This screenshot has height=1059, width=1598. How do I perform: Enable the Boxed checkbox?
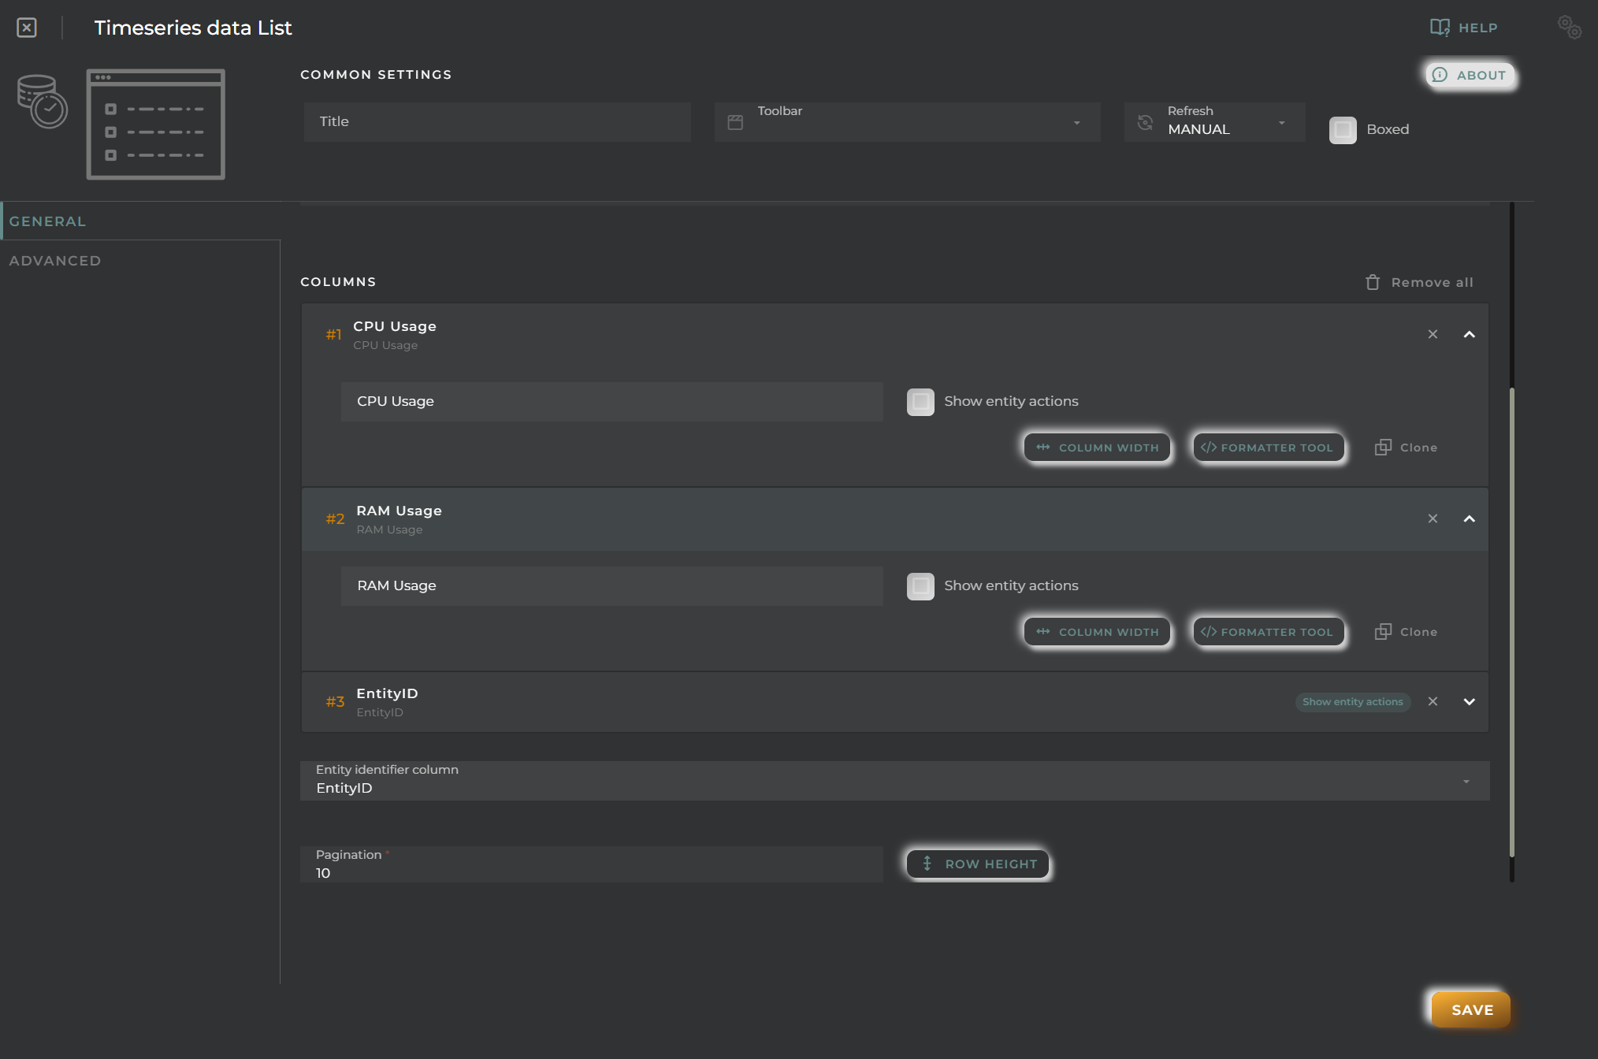coord(1343,130)
